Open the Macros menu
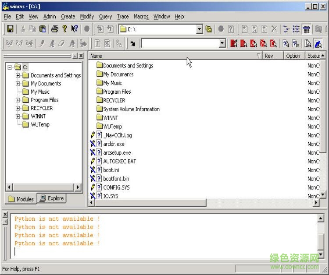This screenshot has height=275, width=329. 141,17
